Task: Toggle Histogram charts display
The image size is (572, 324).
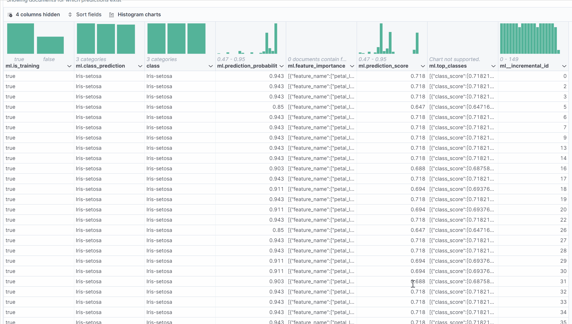Action: tap(139, 15)
